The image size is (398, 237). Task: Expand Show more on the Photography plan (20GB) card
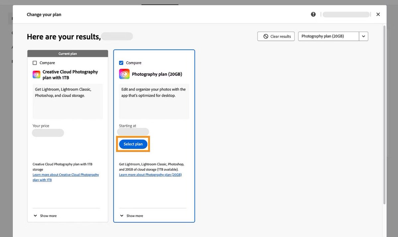131,216
